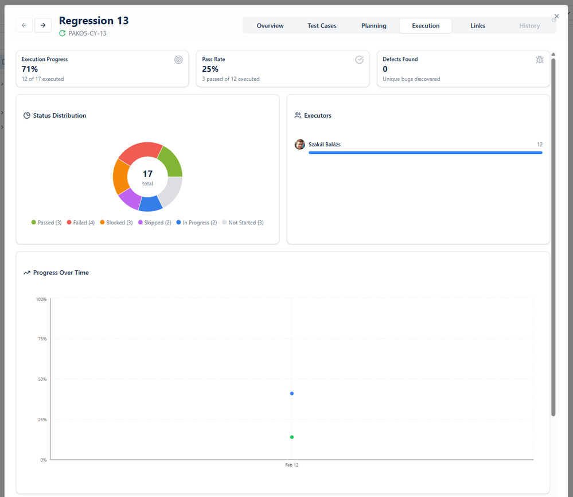Click the people icon beside Executors heading
This screenshot has width=573, height=497.
[298, 115]
